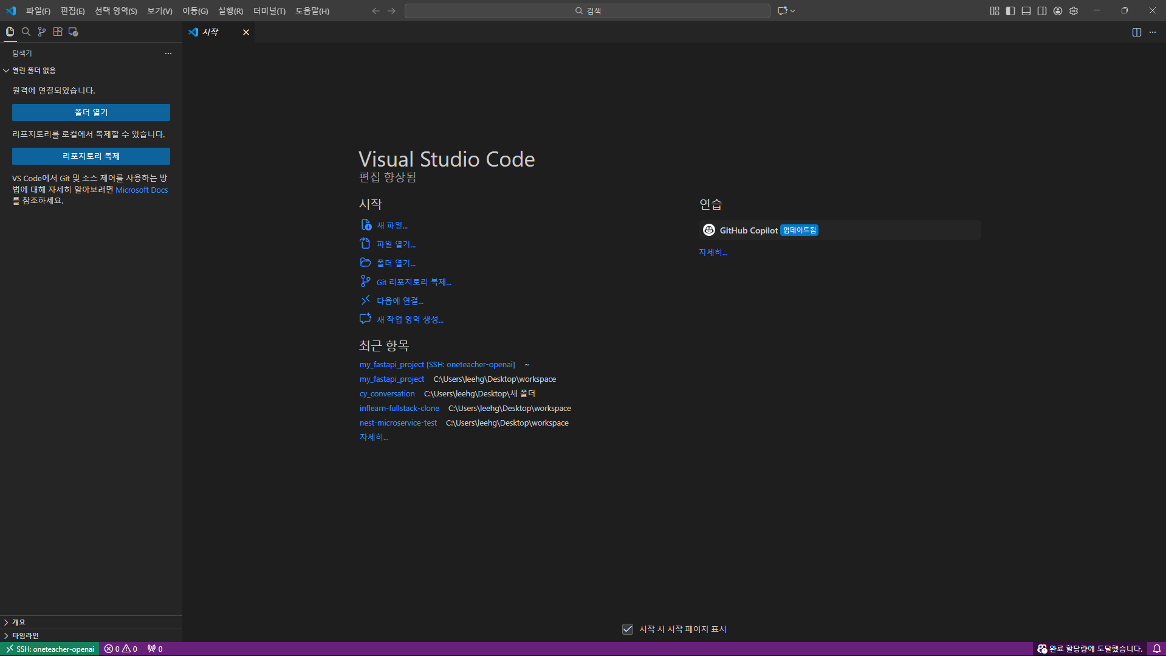1166x656 pixels.
Task: Split the editor to the right
Action: [x=1137, y=32]
